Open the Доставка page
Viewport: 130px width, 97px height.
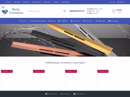coord(66,2)
